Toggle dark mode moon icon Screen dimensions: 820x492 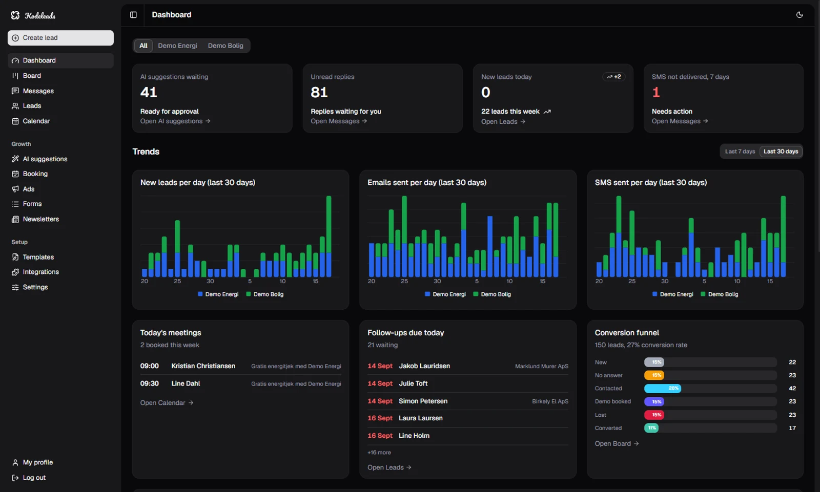[799, 15]
